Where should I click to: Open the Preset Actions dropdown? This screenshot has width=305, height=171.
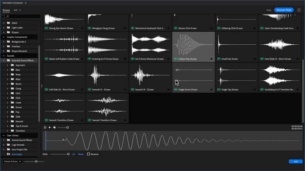(x=12, y=161)
